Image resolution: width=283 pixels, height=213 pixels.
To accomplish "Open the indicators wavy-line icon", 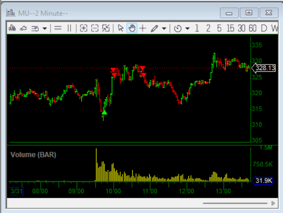I will (23, 28).
